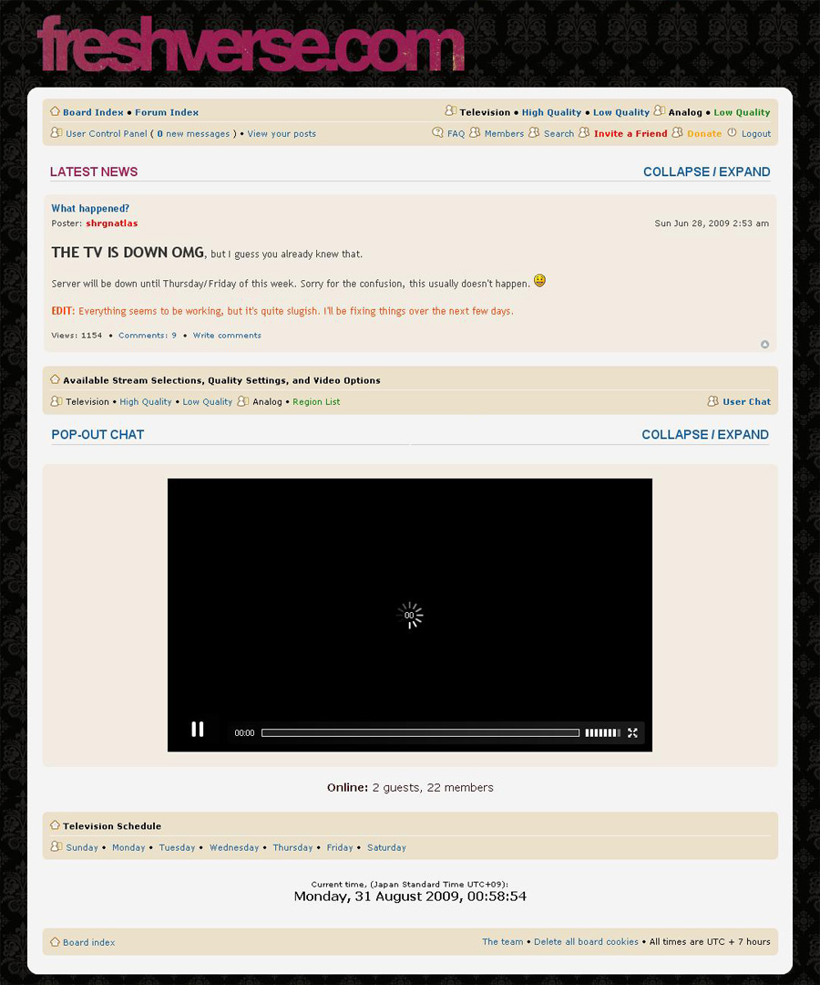Open Sunday television schedule
Image resolution: width=820 pixels, height=985 pixels.
pos(82,847)
